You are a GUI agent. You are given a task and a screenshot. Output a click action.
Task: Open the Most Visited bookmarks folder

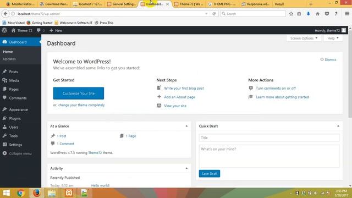pyautogui.click(x=13, y=23)
